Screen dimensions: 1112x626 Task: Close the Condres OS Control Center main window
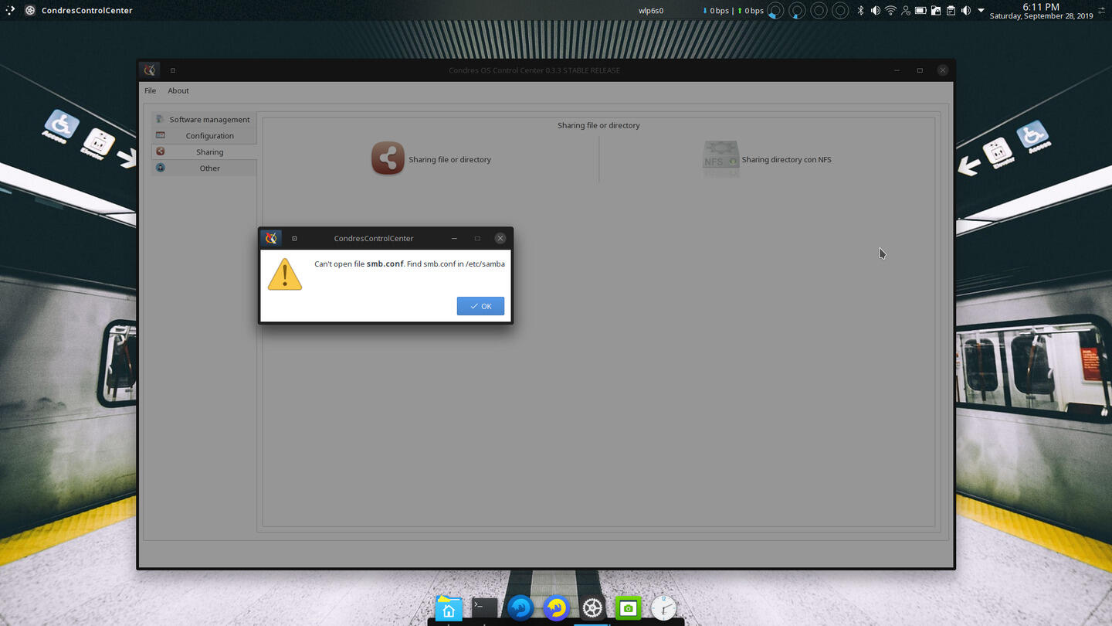click(x=942, y=70)
